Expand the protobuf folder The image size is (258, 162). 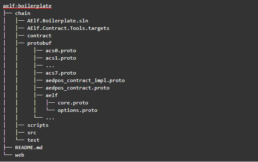[39, 43]
